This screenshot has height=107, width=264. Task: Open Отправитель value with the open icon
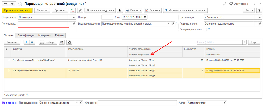(74, 17)
